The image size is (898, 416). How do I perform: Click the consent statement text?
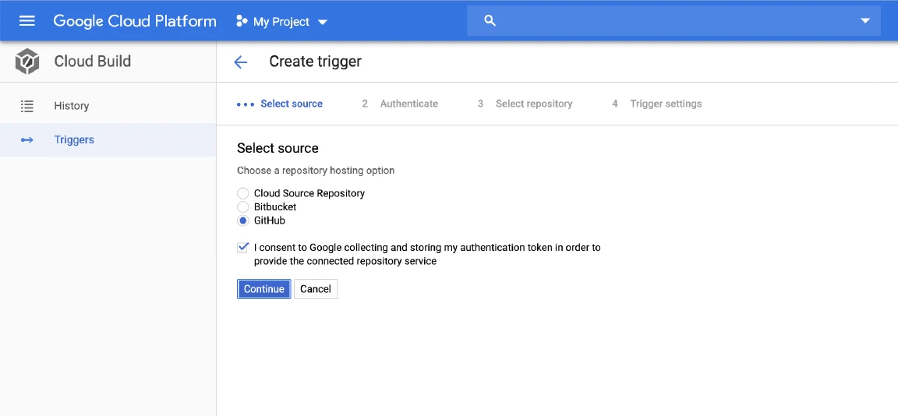coord(427,255)
